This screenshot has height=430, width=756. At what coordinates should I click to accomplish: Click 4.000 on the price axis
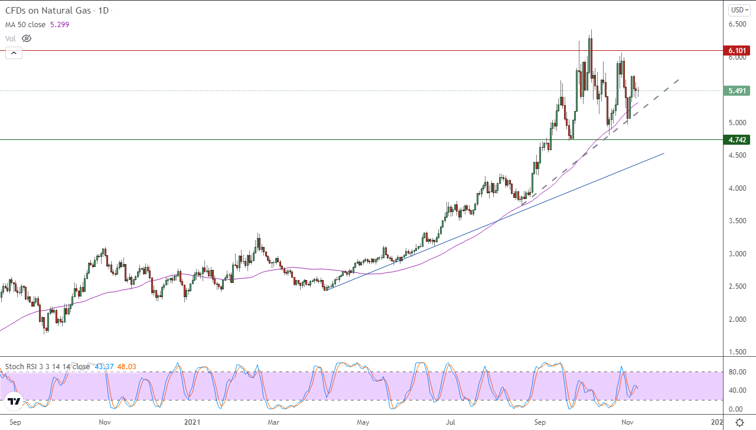737,188
